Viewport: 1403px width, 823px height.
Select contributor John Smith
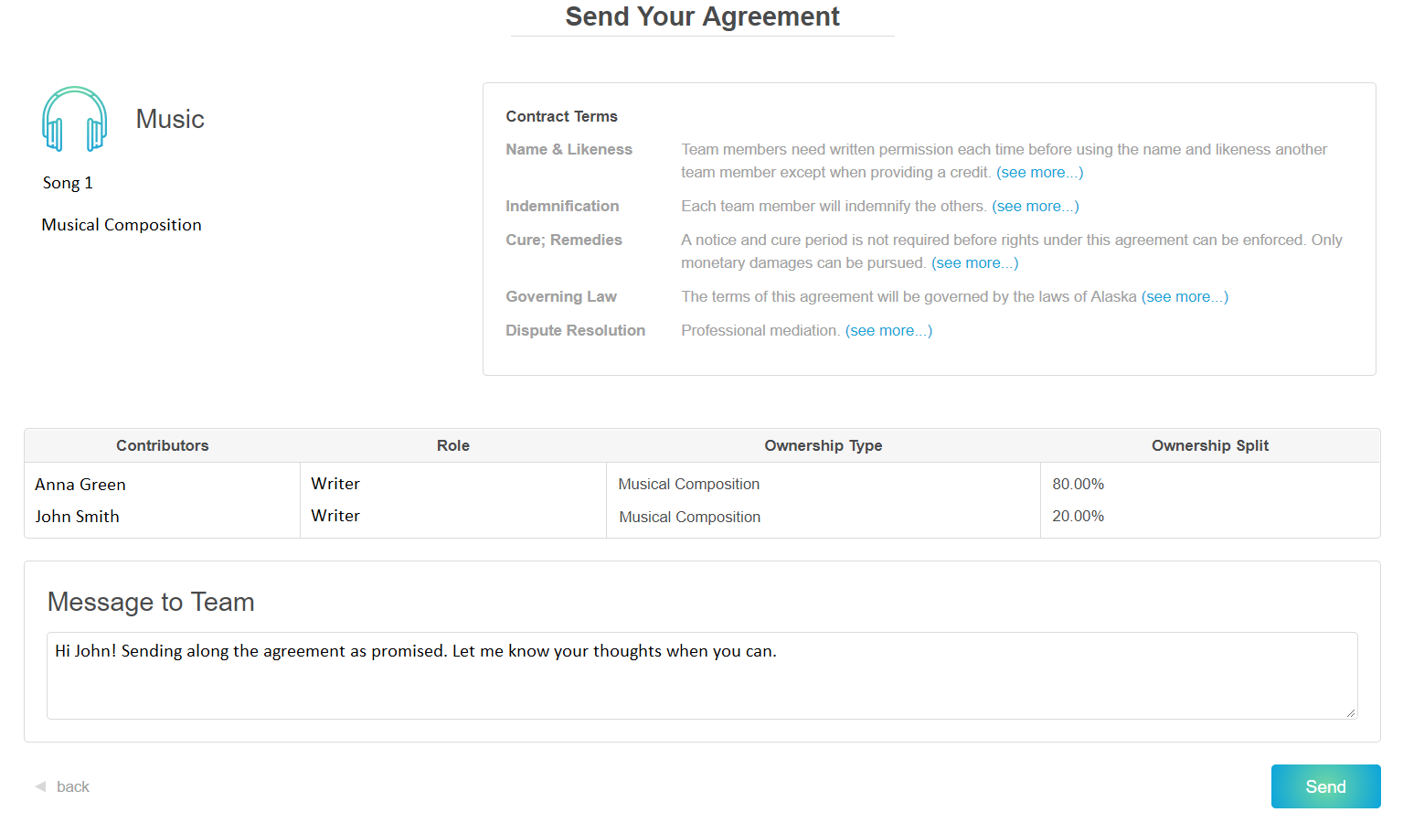(x=78, y=517)
